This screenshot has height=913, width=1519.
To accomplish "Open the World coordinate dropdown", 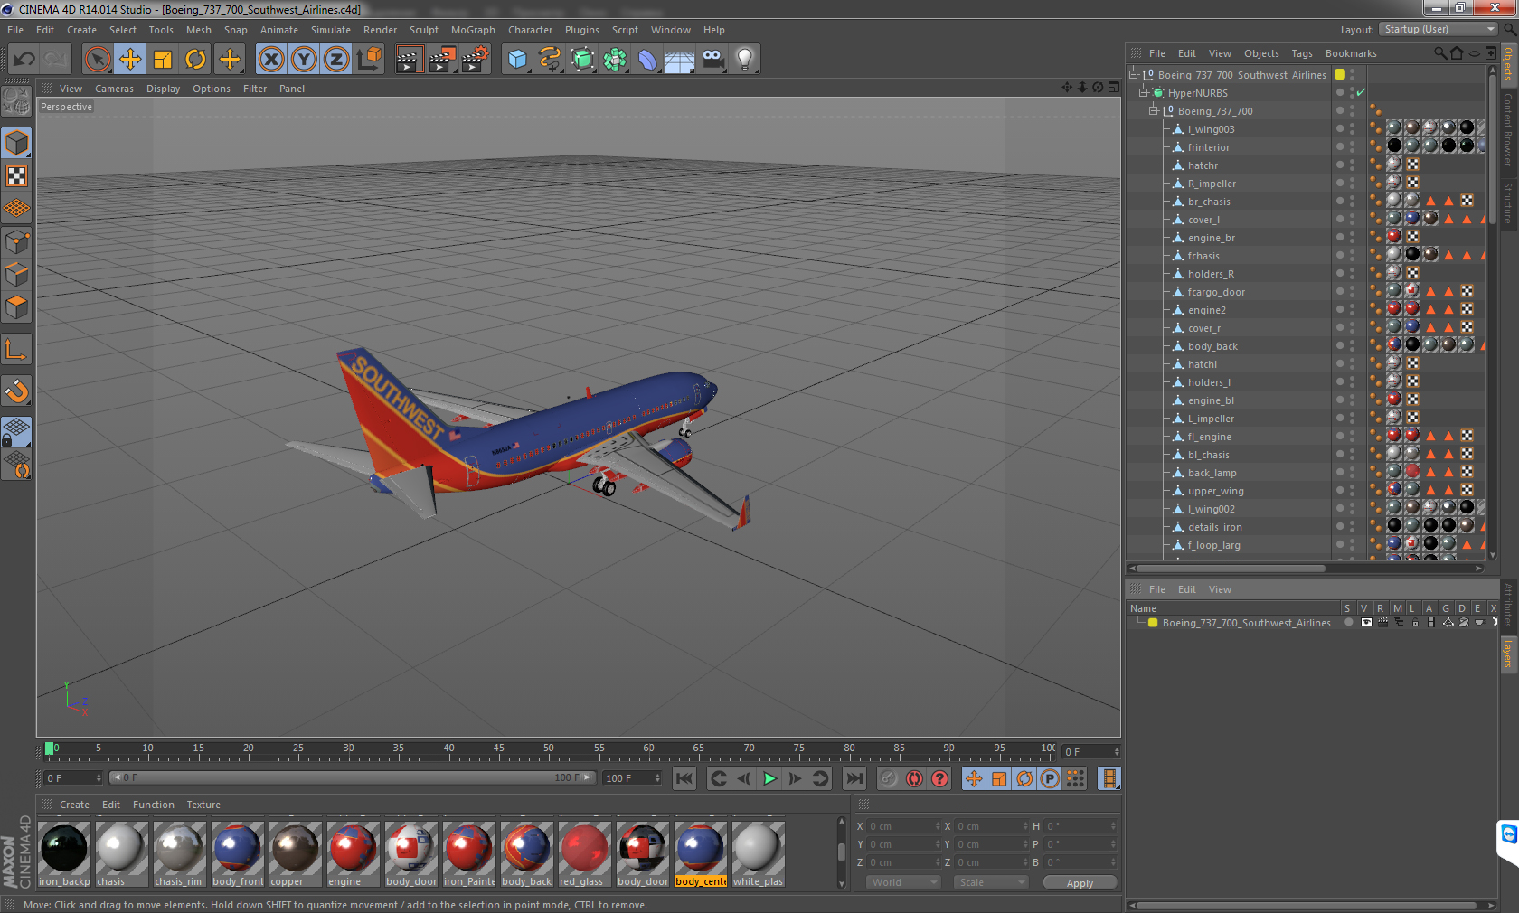I will tap(903, 882).
